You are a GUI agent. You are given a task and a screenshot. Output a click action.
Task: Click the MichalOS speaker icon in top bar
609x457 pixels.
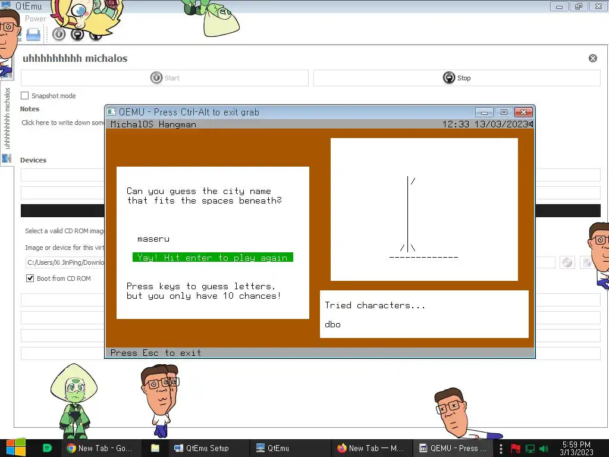point(530,124)
